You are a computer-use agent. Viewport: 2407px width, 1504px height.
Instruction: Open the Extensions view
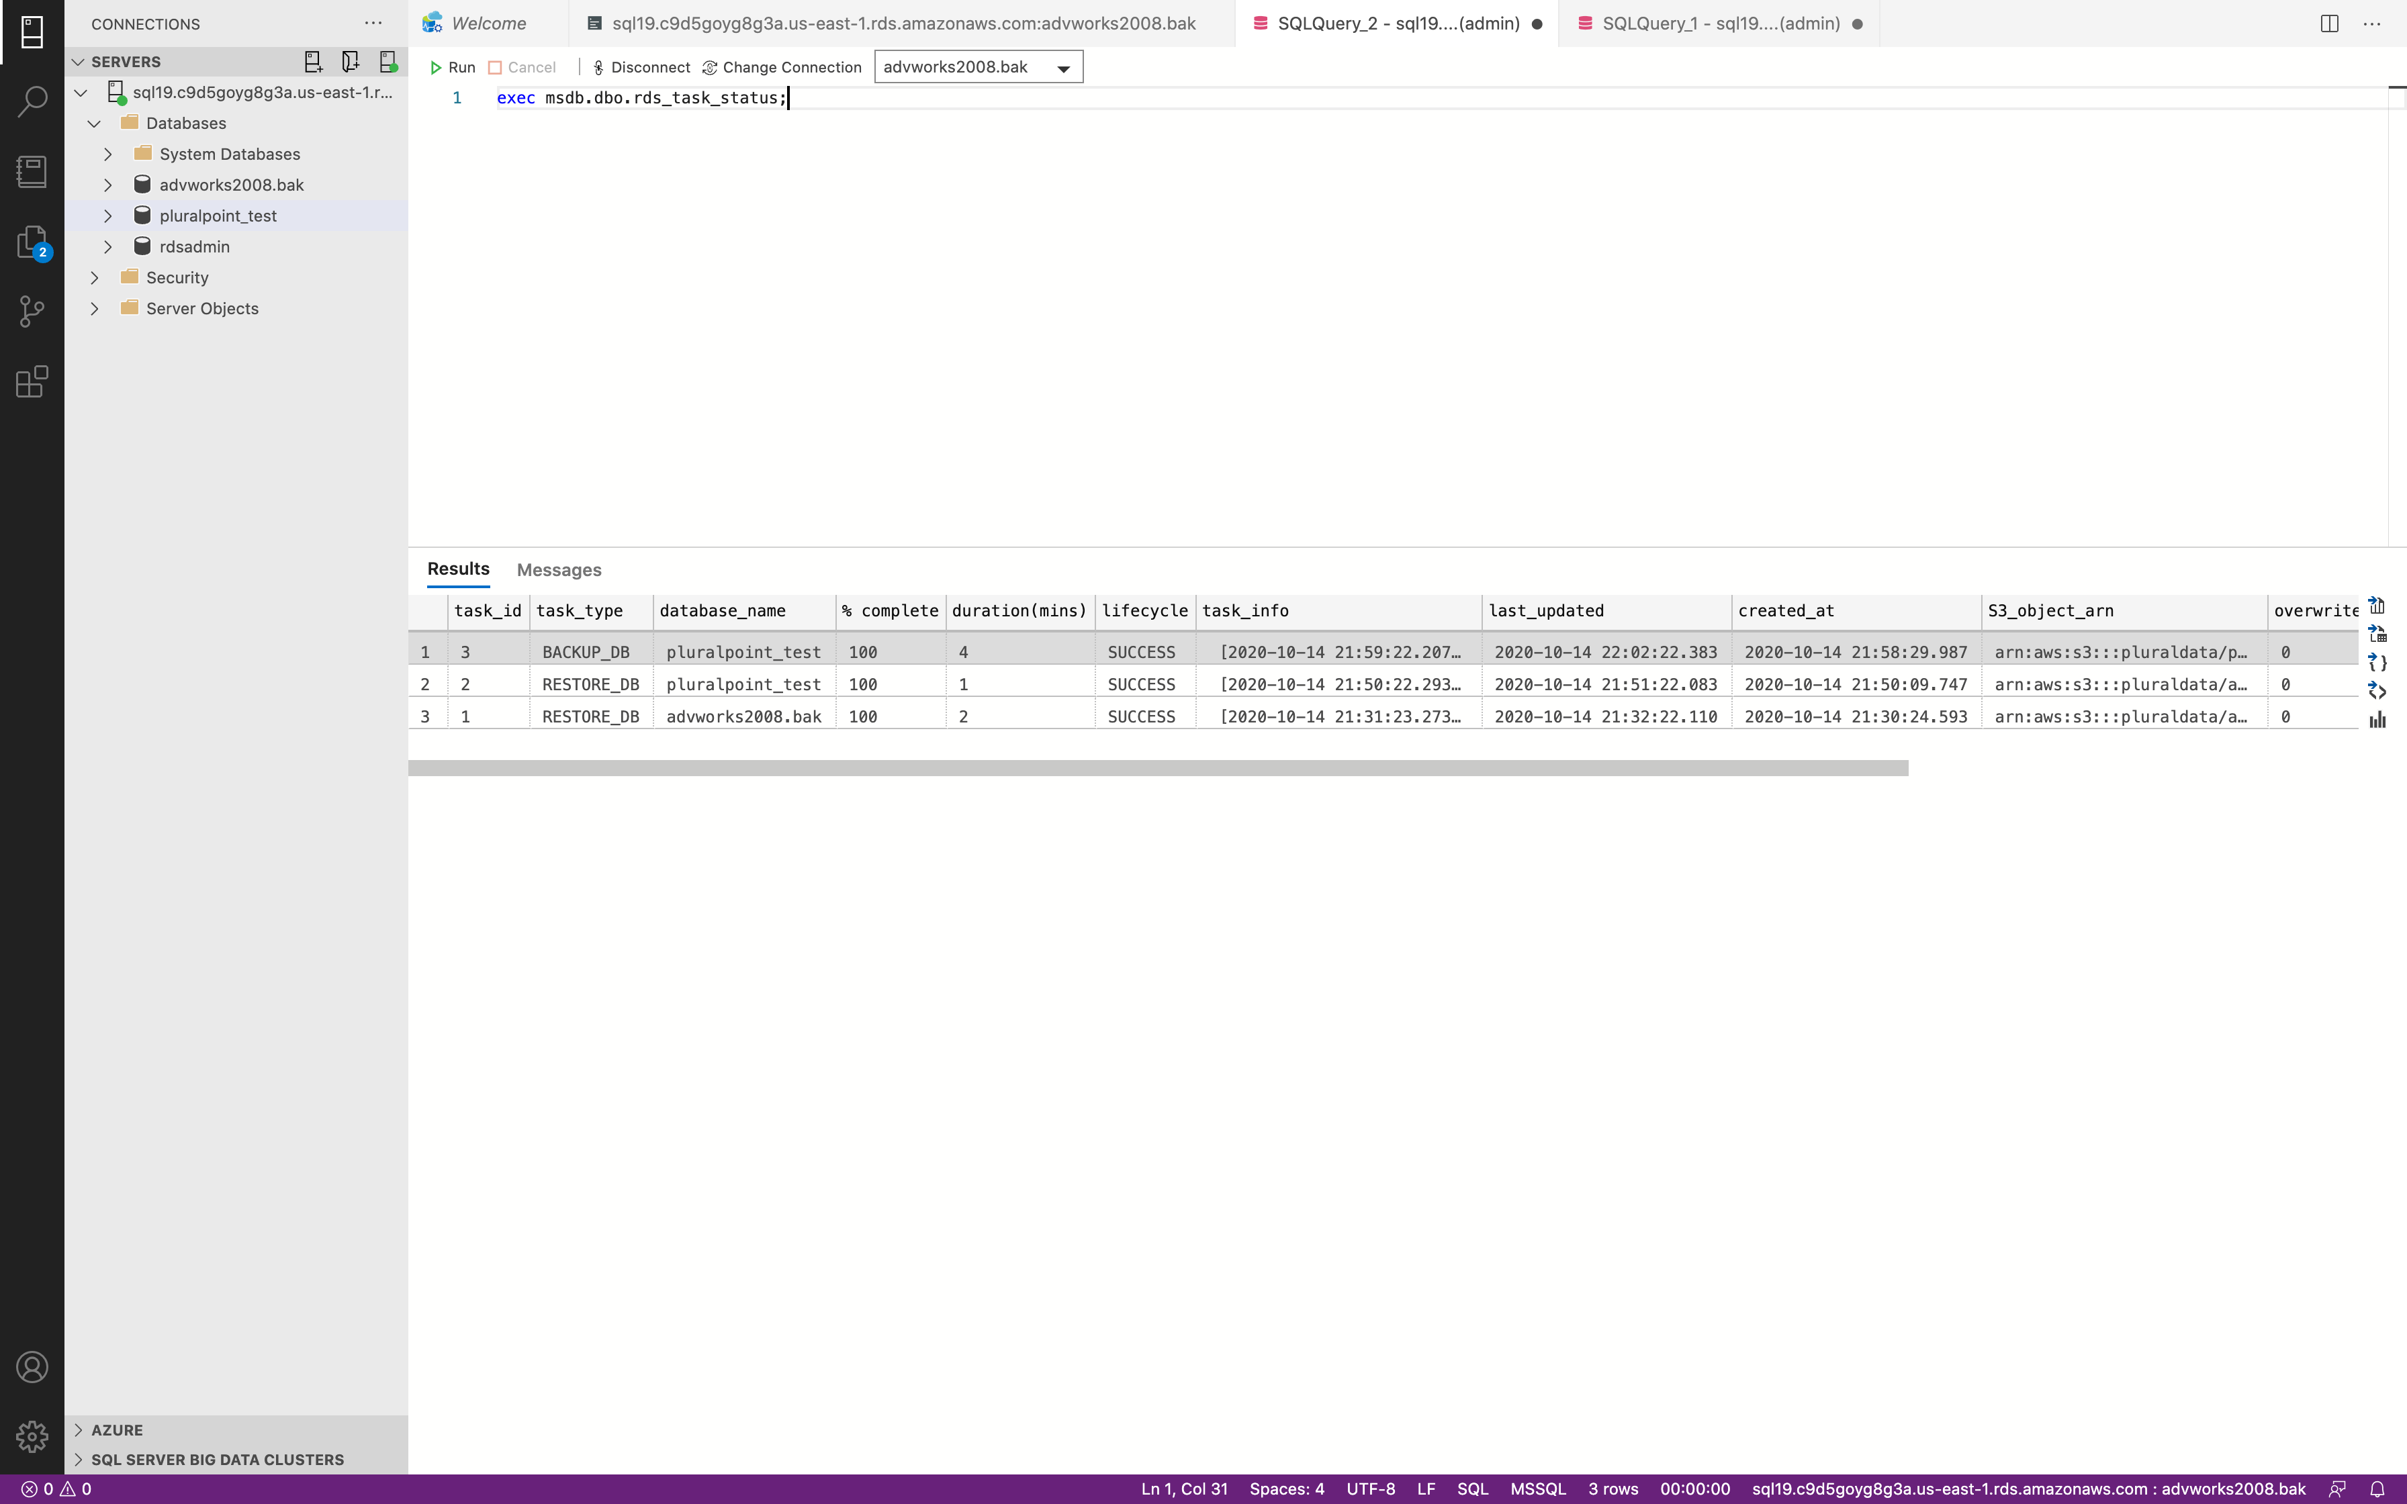(32, 382)
